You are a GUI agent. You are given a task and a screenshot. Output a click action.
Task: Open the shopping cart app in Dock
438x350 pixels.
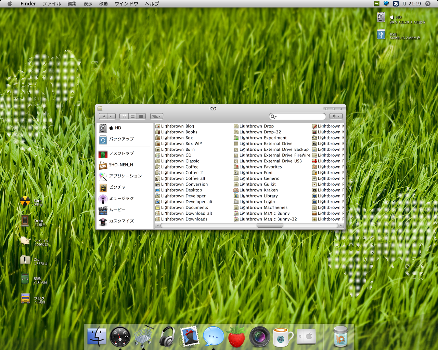point(144,336)
